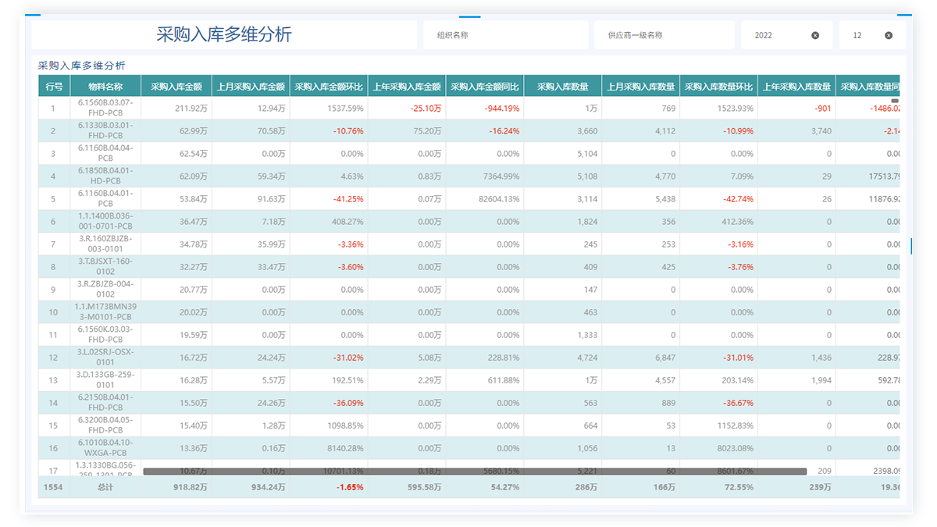This screenshot has width=937, height=527.
Task: Click the 上月采购入库金额 column header
Action: (x=251, y=87)
